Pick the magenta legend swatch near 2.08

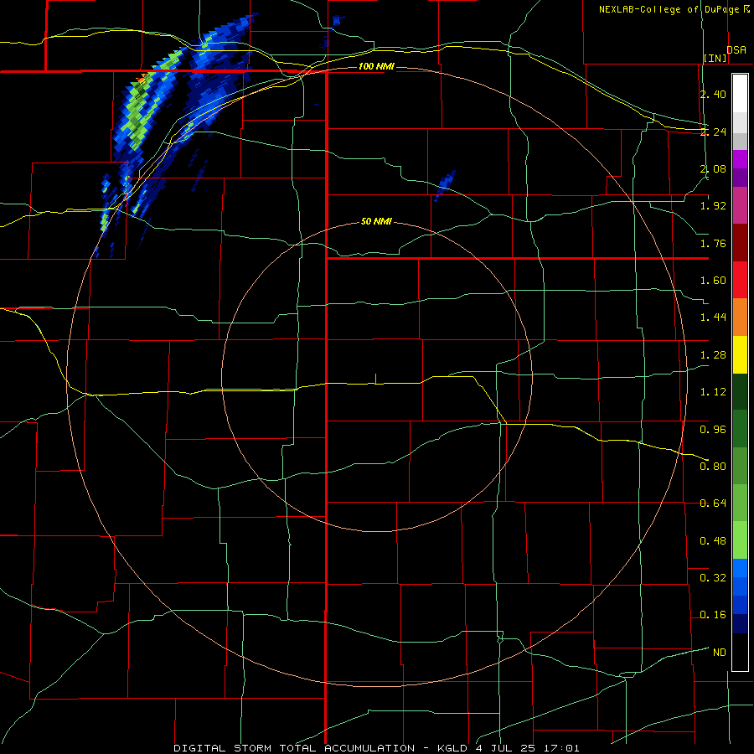(740, 159)
